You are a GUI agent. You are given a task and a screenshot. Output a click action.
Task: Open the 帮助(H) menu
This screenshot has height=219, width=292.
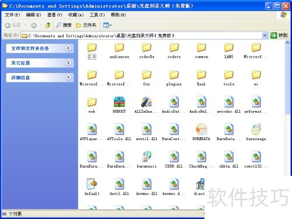118,15
